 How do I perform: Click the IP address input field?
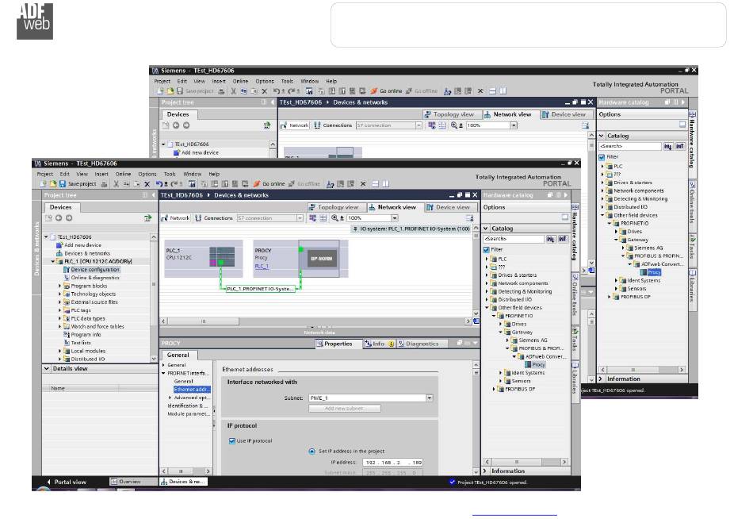coord(393,462)
